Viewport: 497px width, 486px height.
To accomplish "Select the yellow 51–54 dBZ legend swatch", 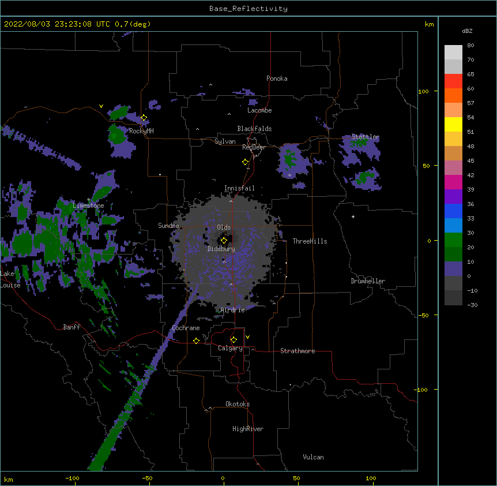I will click(x=453, y=124).
